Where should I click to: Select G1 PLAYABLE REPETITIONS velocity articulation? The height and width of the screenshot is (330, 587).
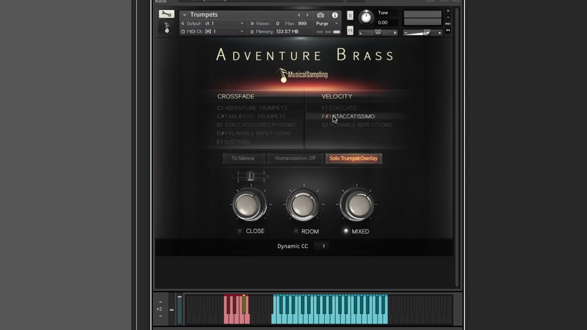(357, 125)
